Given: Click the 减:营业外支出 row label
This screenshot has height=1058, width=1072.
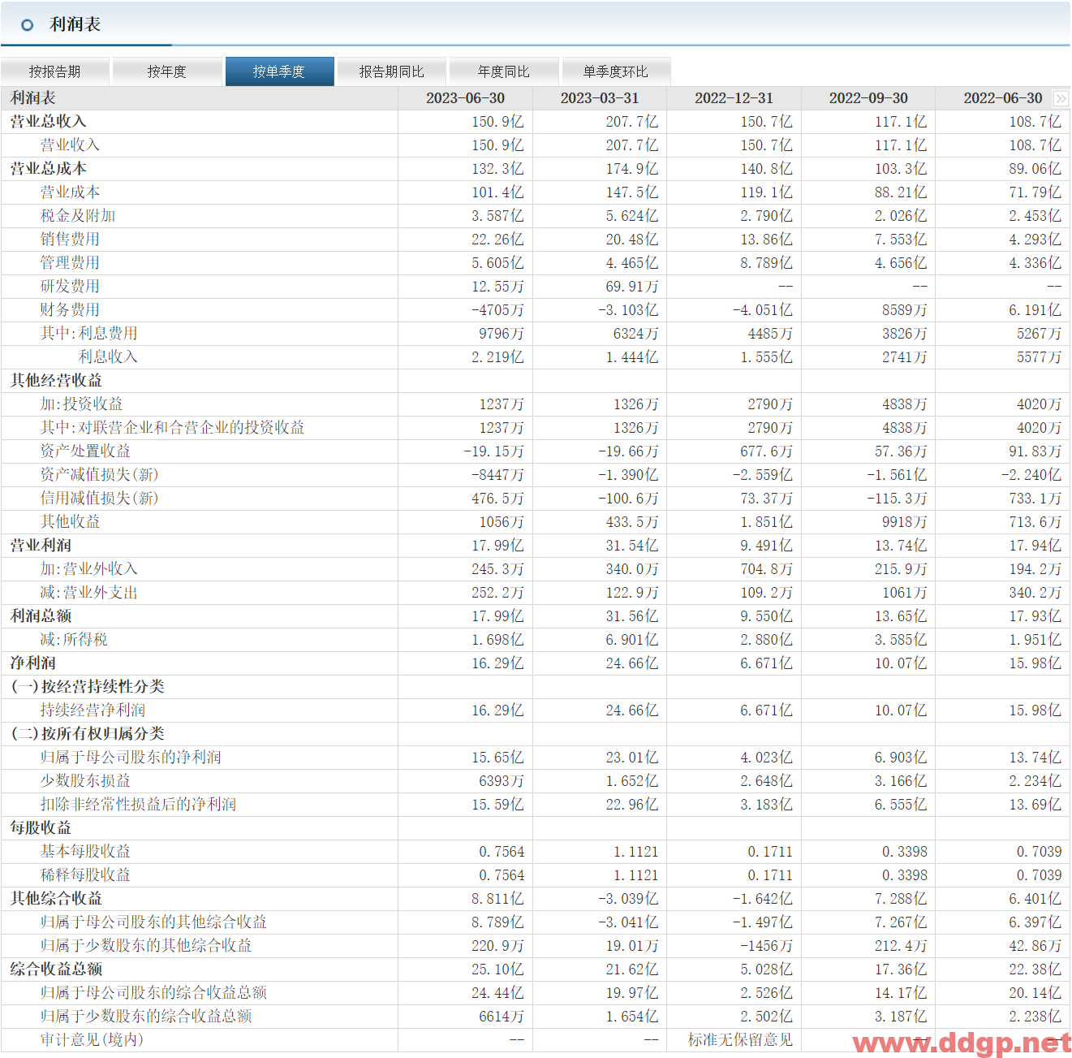Looking at the screenshot, I should click(89, 593).
